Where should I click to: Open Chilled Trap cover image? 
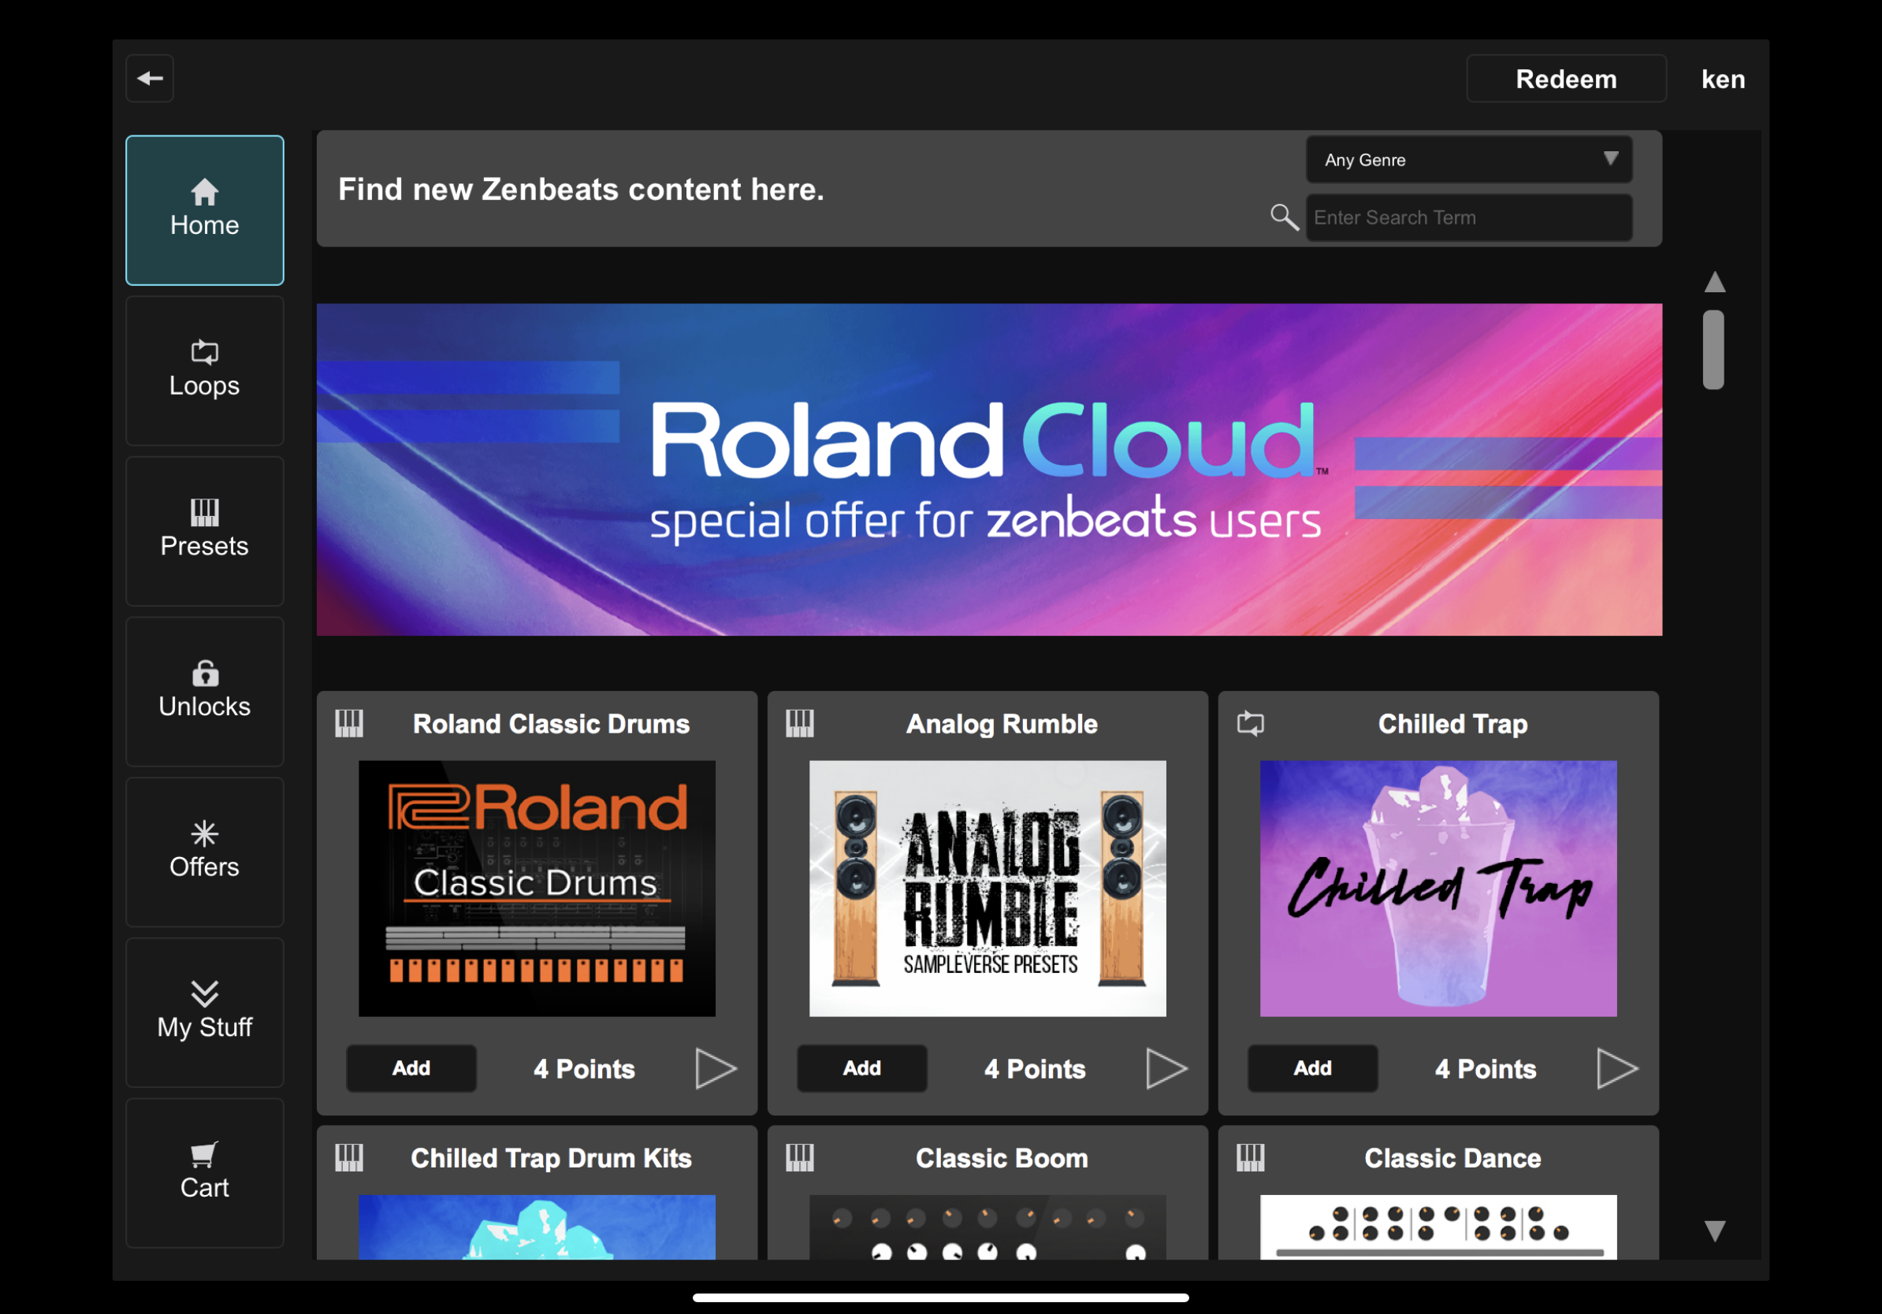(1438, 889)
